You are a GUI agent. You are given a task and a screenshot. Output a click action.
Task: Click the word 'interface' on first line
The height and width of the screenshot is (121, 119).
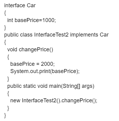click(15, 5)
